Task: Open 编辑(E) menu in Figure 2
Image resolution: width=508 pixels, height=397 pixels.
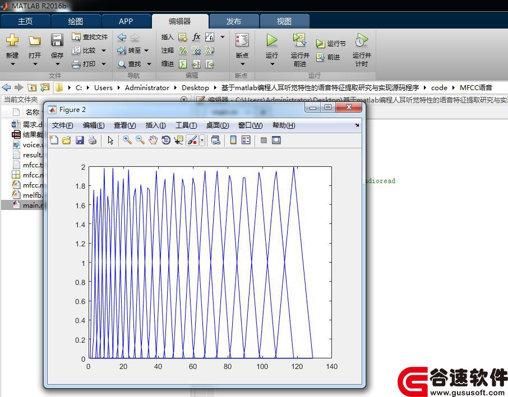Action: [x=94, y=125]
